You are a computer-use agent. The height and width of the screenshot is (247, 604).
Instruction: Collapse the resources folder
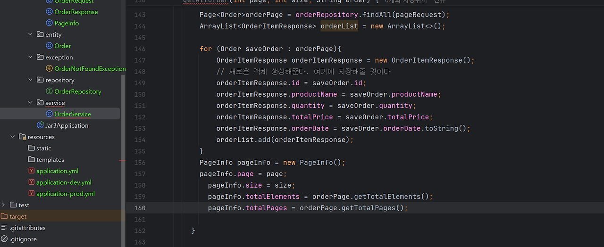[13, 137]
